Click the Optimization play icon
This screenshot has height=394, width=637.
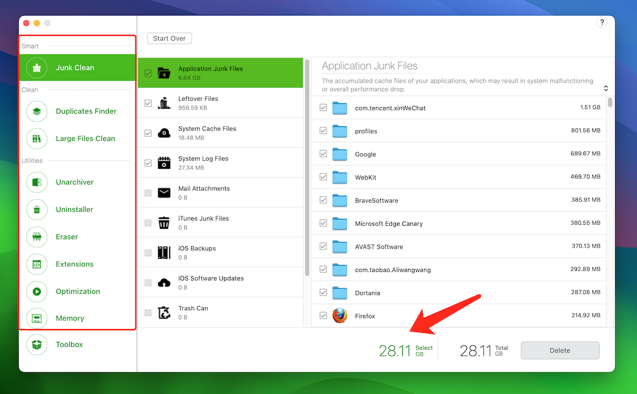pyautogui.click(x=37, y=291)
